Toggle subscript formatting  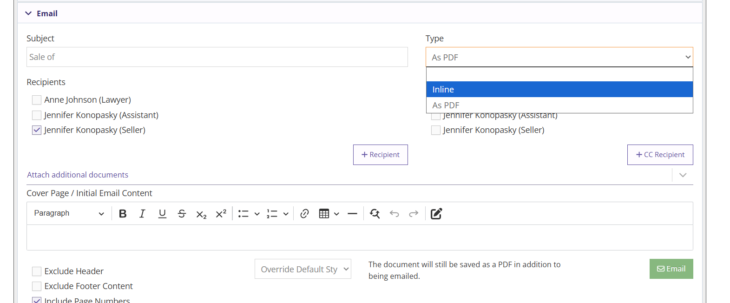coord(201,214)
